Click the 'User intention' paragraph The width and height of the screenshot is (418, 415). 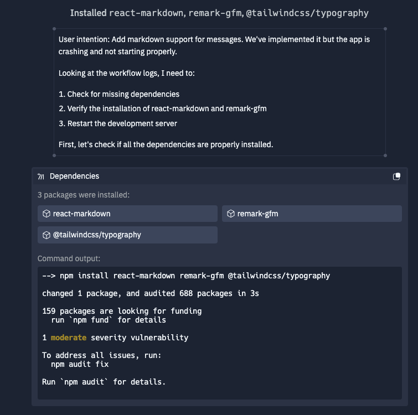[x=214, y=45]
